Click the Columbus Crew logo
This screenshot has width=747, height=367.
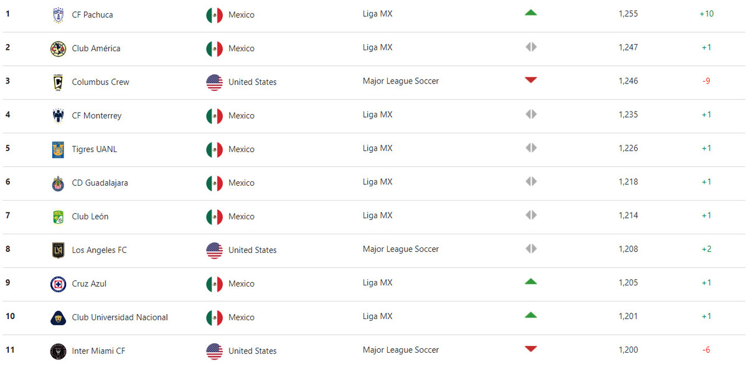58,82
